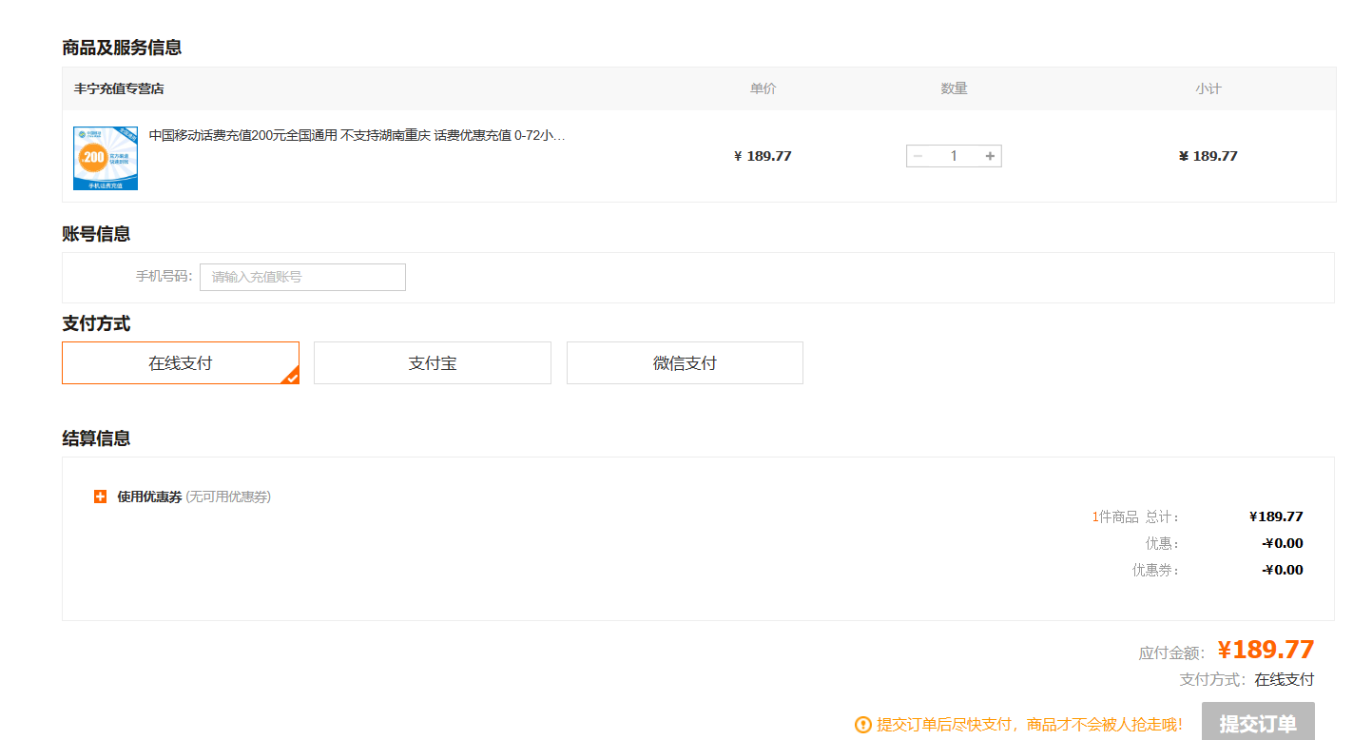Click the subtotal ¥ 189.77 in product row
Screen dimensions: 1353x740
1208,156
